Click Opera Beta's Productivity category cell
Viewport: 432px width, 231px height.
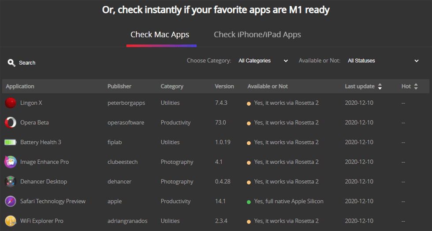pos(175,123)
